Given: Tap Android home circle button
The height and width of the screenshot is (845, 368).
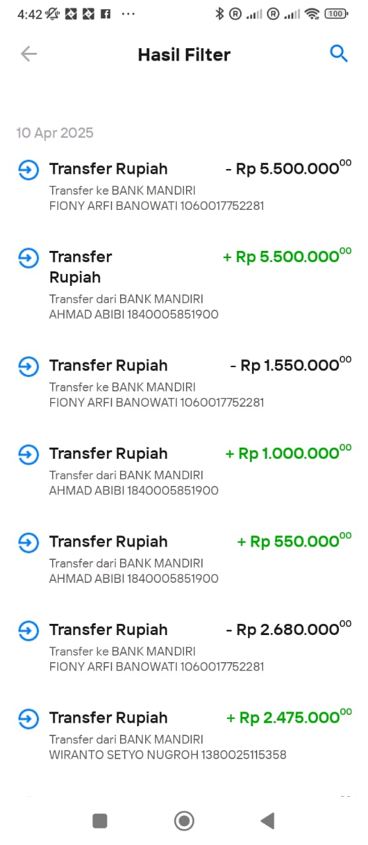Looking at the screenshot, I should coord(184,821).
